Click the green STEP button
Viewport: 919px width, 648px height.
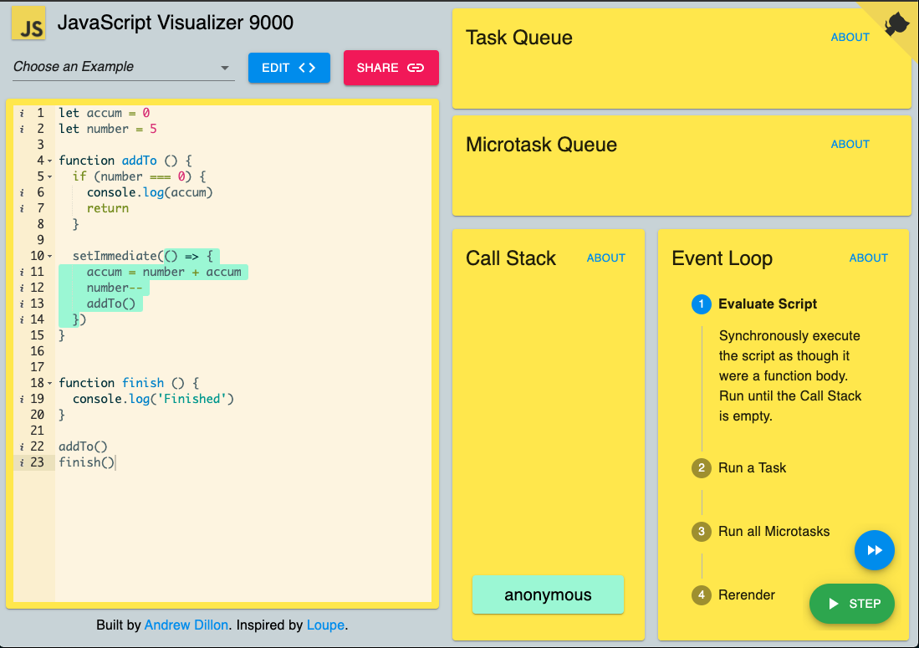pyautogui.click(x=851, y=604)
